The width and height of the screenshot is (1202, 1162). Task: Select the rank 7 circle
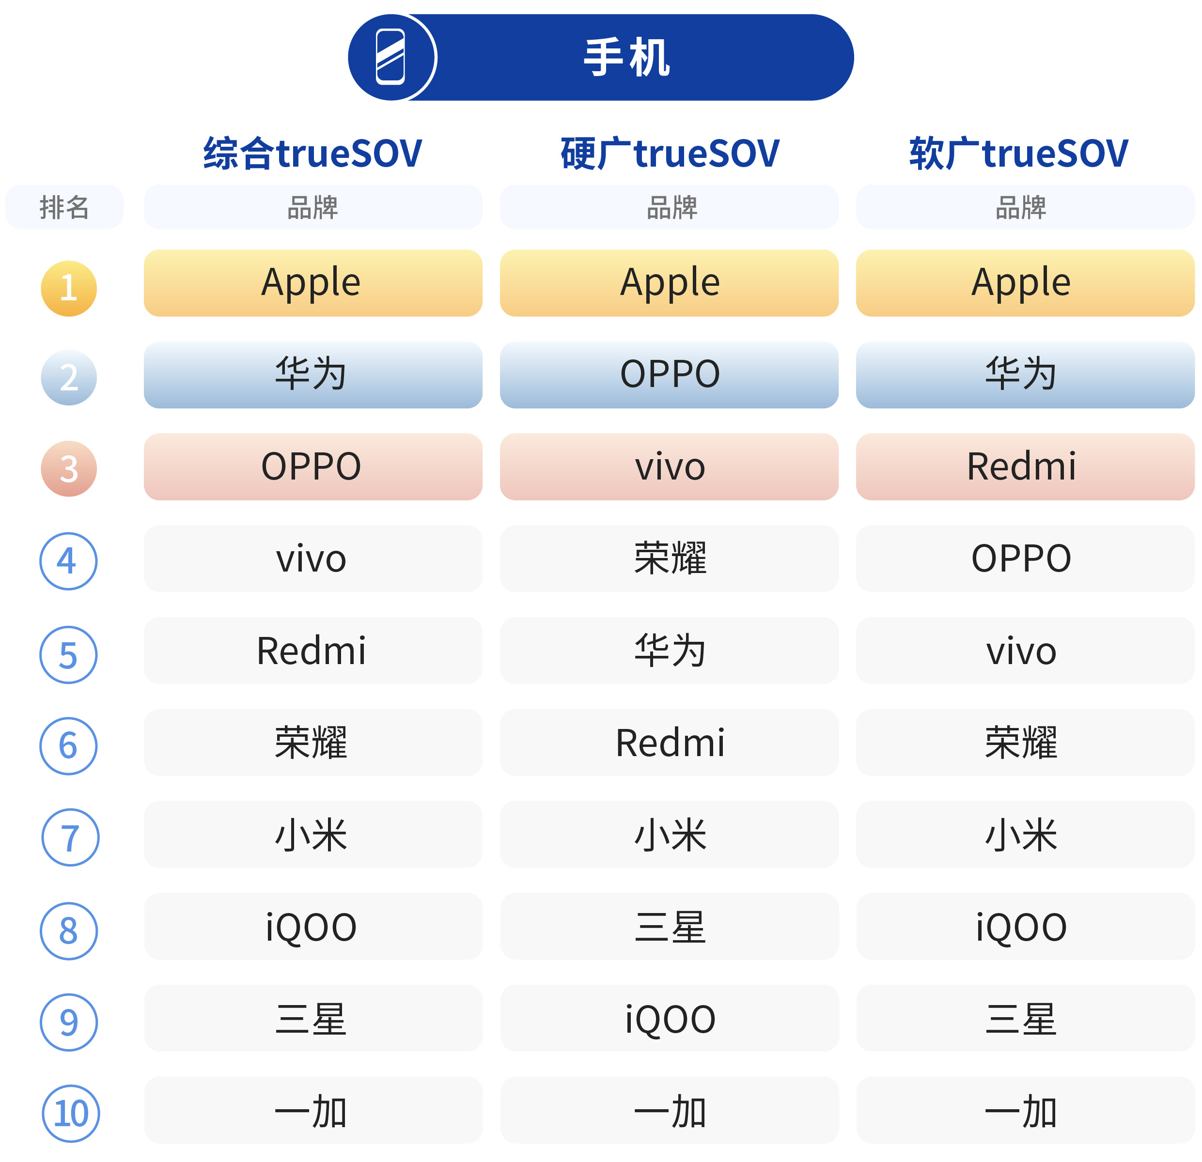(71, 837)
